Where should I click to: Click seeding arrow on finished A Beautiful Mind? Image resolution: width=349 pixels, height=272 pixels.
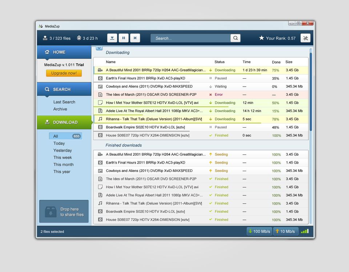click(x=210, y=154)
